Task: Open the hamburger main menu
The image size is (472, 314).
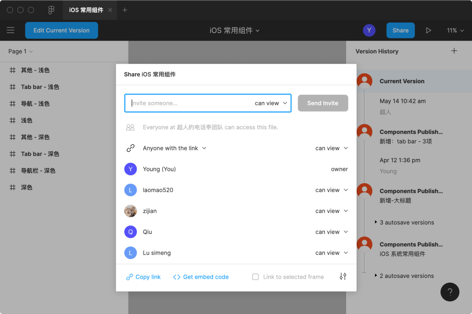Action: click(x=10, y=30)
